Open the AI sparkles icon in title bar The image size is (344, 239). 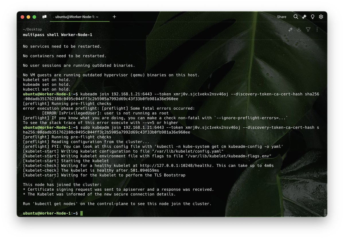click(x=304, y=17)
